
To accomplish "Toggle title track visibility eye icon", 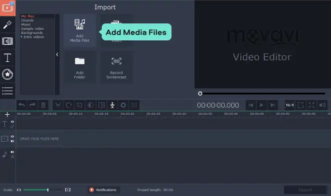I will pos(12,122).
